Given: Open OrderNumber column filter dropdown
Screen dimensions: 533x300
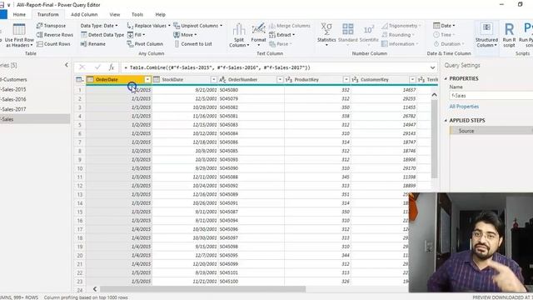Looking at the screenshot, I should (280, 80).
